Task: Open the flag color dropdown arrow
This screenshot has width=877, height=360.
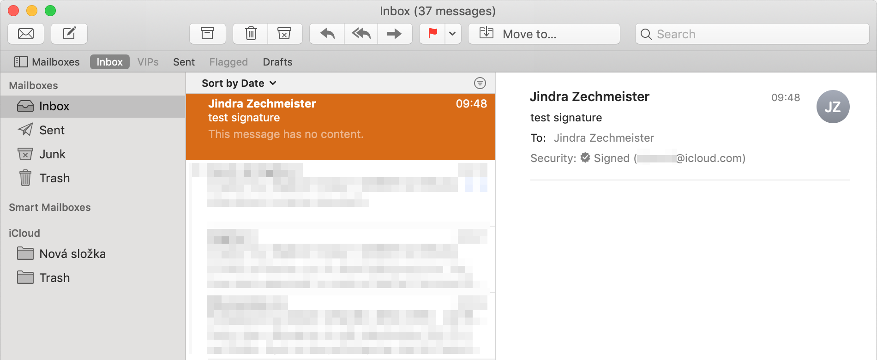Action: [x=453, y=34]
